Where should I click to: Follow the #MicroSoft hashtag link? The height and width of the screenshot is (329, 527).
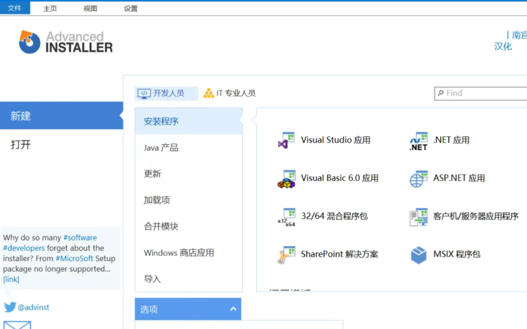click(x=74, y=258)
